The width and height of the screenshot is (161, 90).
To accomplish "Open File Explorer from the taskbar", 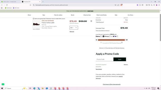I will pyautogui.click(x=43, y=88).
